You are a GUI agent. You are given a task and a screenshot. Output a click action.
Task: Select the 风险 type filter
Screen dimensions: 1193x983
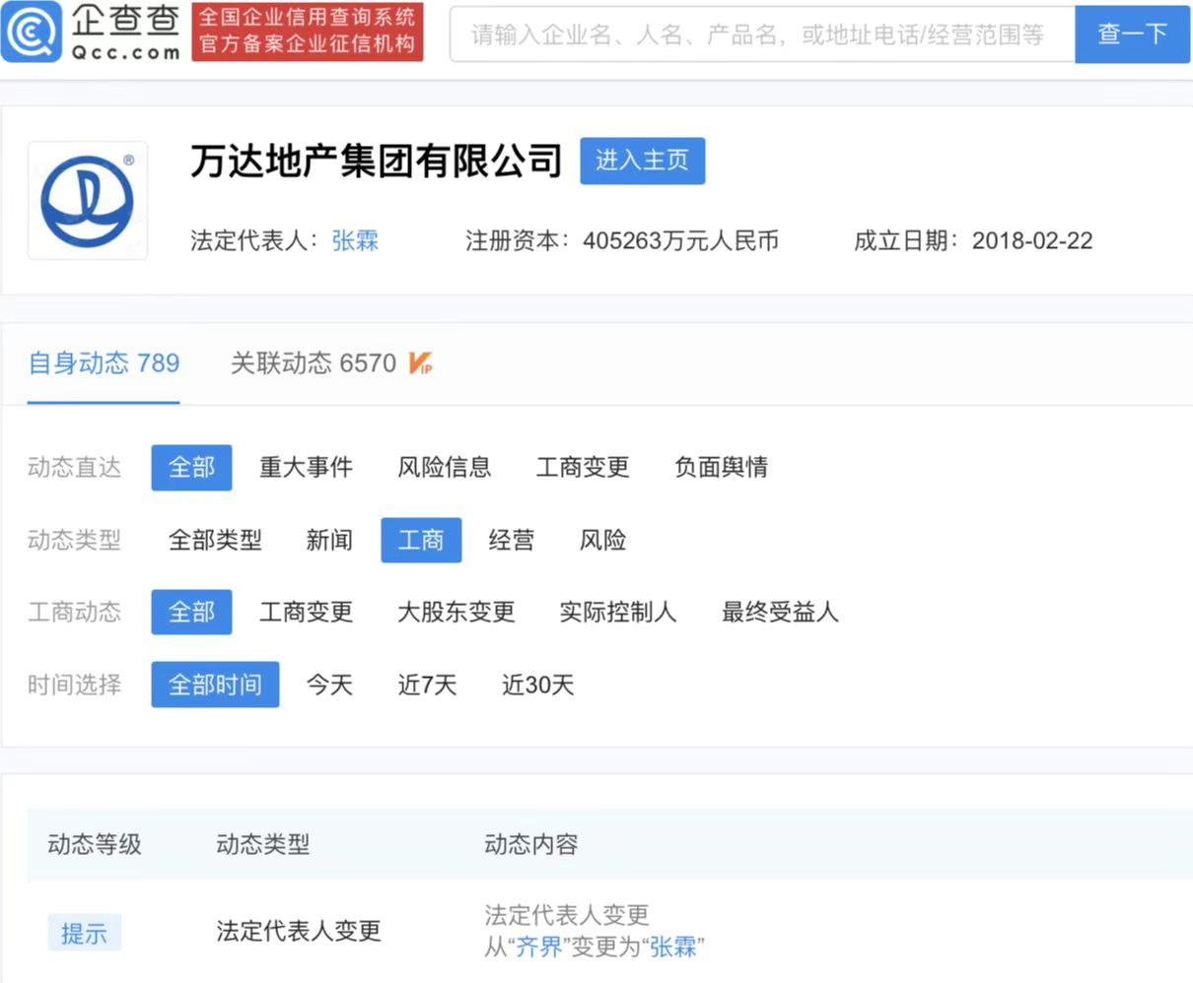pyautogui.click(x=602, y=540)
